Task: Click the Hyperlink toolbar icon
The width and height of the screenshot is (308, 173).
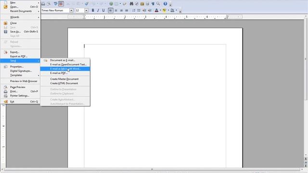Action: (111, 4)
